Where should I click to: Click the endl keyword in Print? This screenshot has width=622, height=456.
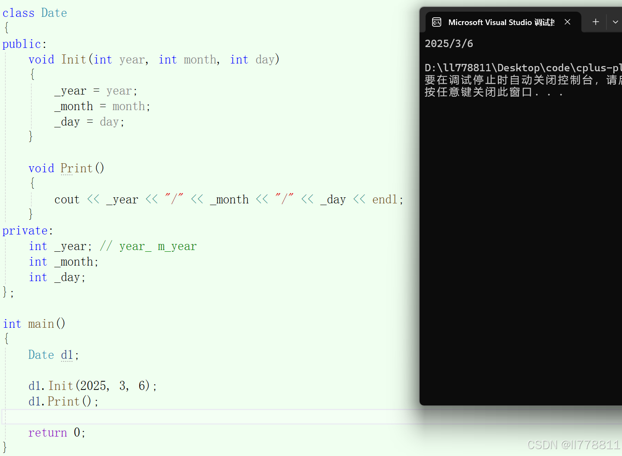click(x=384, y=199)
